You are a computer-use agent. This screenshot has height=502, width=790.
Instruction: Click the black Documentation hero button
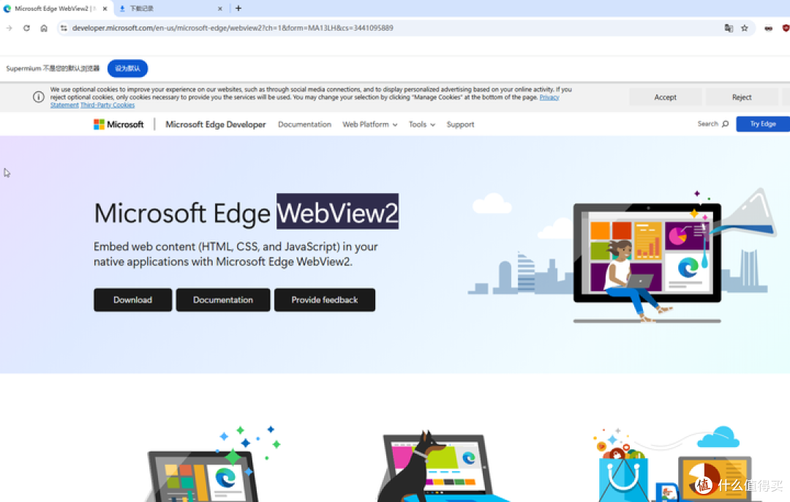(x=222, y=300)
